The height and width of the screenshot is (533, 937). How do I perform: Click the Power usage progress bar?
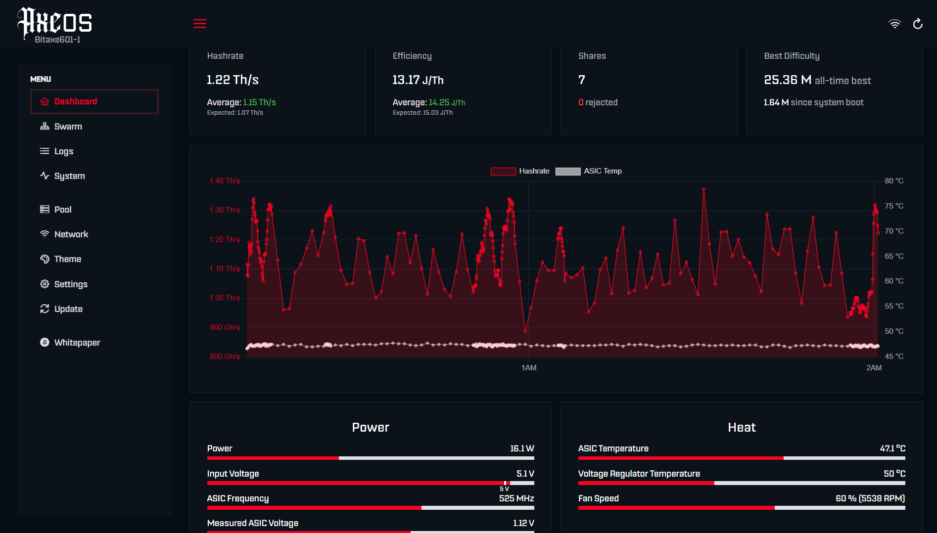[x=370, y=458]
